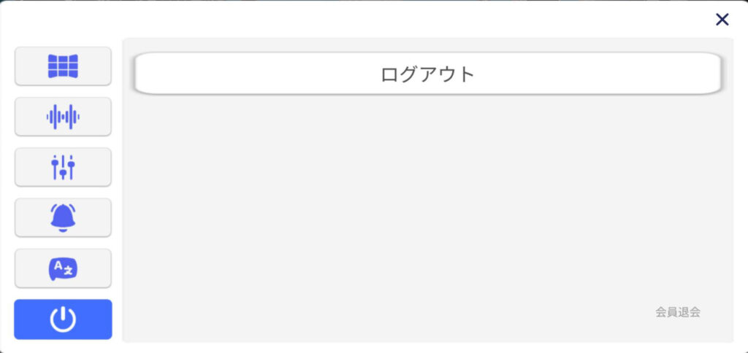Close the settings dialog with X
748x353 pixels.
click(722, 20)
